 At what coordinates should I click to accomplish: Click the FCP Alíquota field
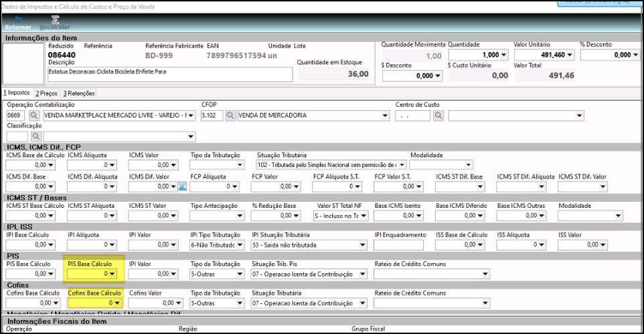point(214,186)
